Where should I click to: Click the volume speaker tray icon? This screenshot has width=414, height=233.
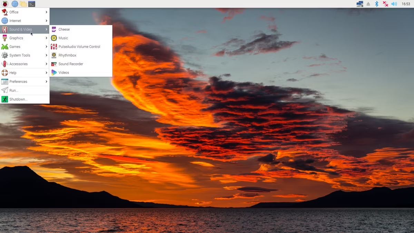click(394, 4)
